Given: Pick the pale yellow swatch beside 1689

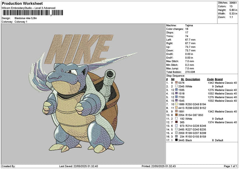Looking at the screenshot, I should pyautogui.click(x=176, y=104).
